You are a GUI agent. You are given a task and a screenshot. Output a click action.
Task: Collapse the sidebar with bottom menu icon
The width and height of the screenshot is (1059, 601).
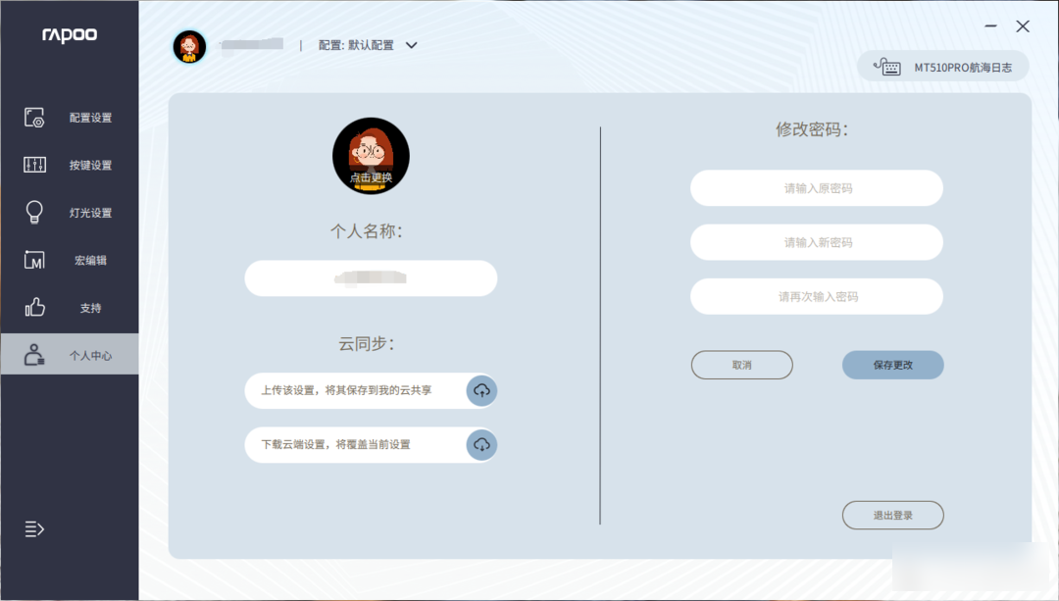34,528
